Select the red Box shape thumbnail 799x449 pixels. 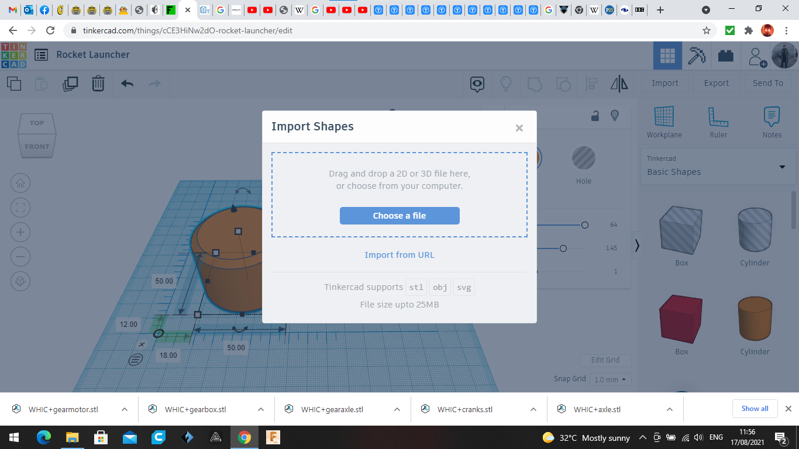tap(681, 320)
